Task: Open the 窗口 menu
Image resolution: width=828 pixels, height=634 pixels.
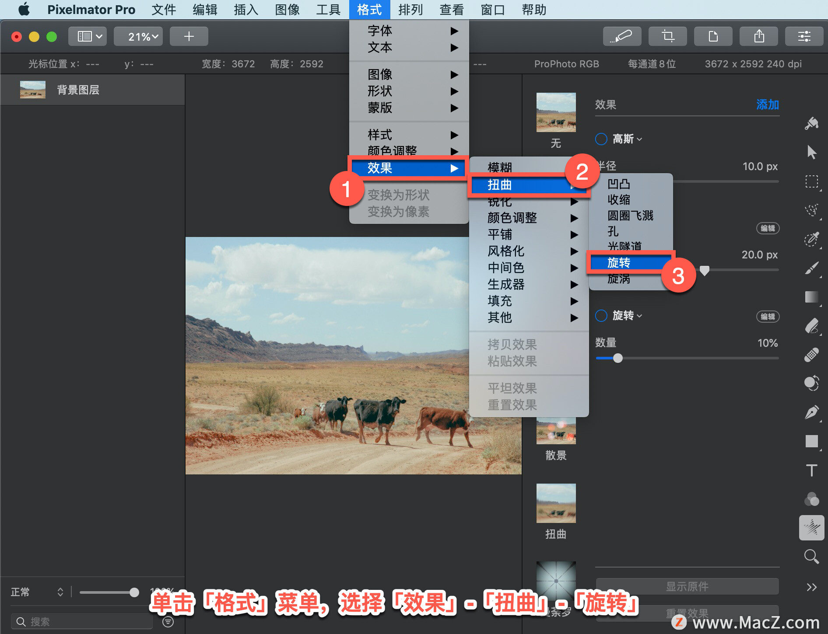Action: point(493,9)
